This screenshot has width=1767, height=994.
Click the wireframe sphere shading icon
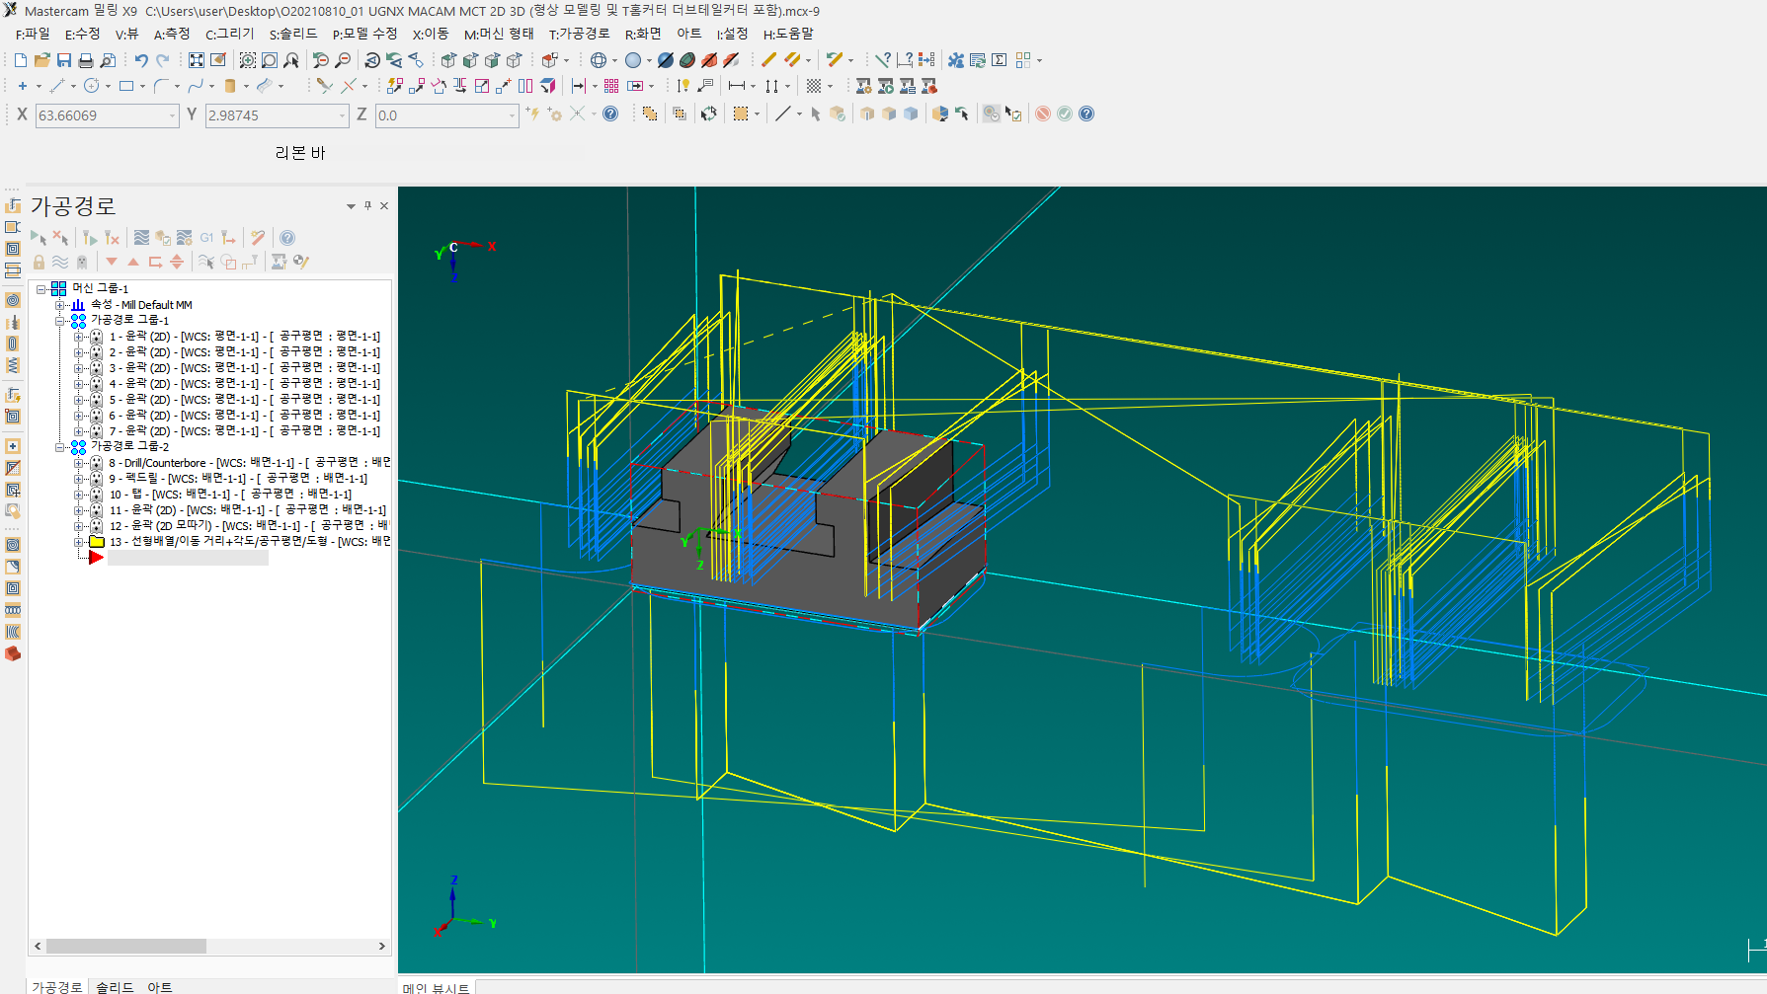coord(599,60)
